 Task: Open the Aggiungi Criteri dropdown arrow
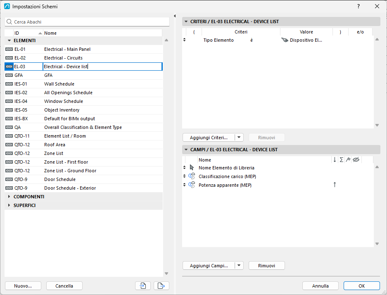click(x=239, y=138)
